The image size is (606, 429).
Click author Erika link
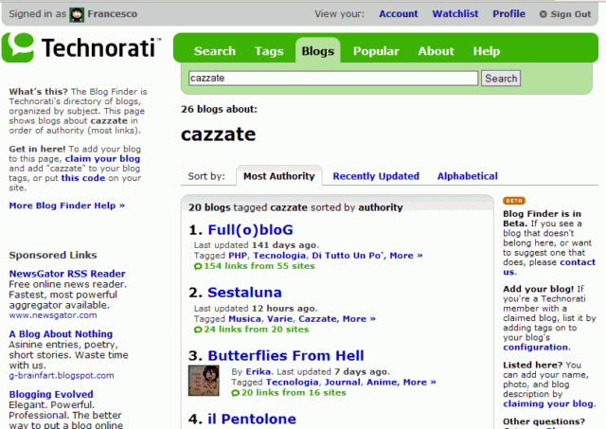coord(258,372)
